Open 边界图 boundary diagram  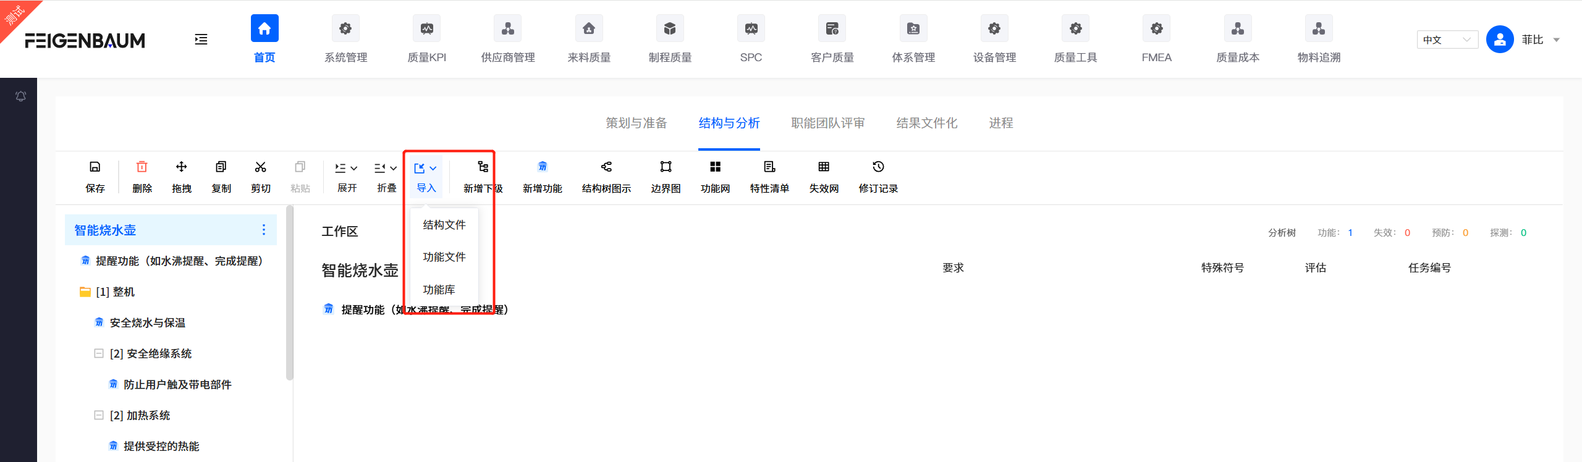click(666, 177)
